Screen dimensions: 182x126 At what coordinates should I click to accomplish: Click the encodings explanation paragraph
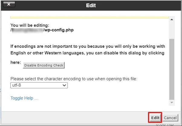point(87,50)
